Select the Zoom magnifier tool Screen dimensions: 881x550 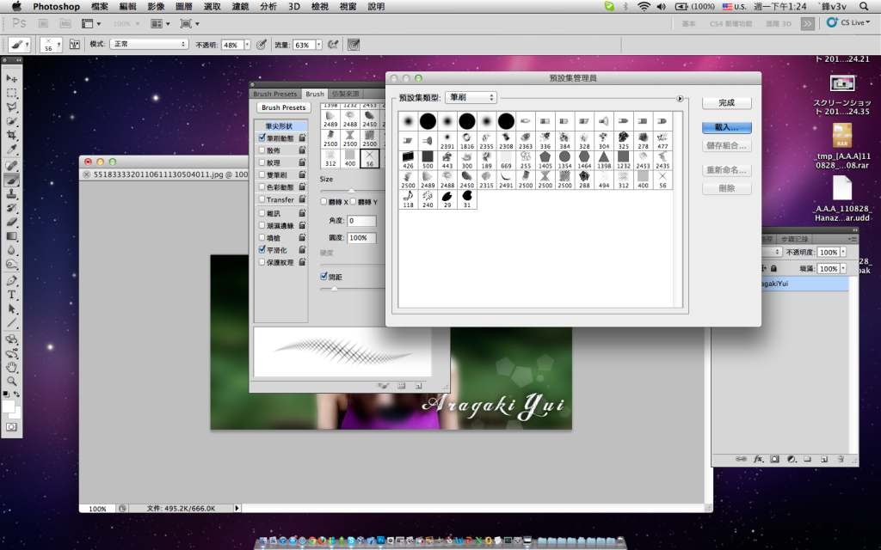point(12,381)
